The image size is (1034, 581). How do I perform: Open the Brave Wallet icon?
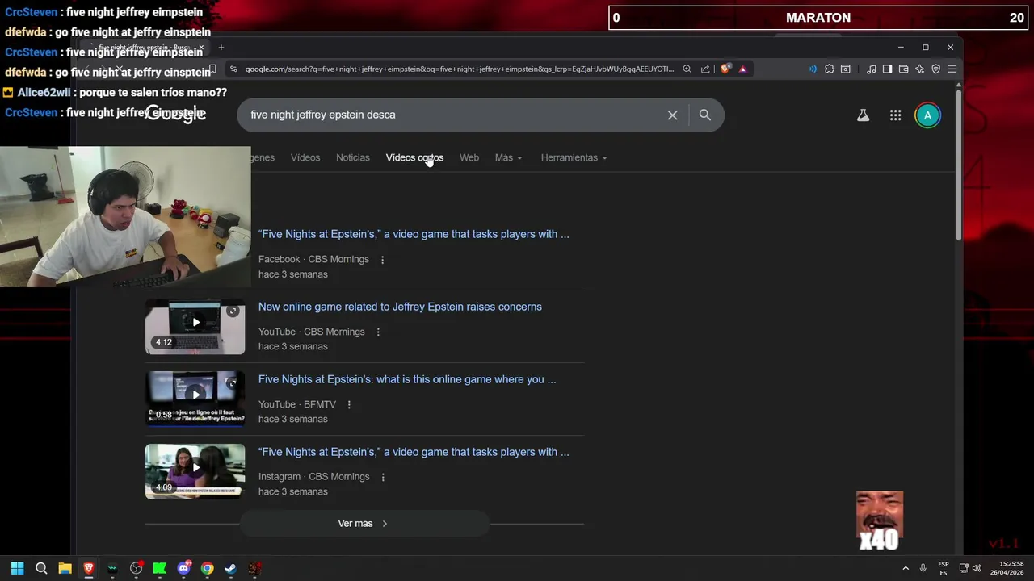coord(903,69)
